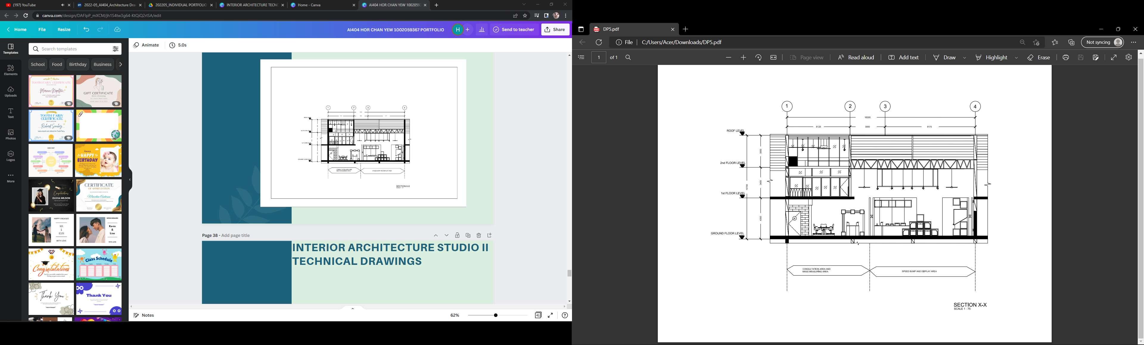Print the DP5.pdf document
Image resolution: width=1144 pixels, height=345 pixels.
pos(1066,57)
